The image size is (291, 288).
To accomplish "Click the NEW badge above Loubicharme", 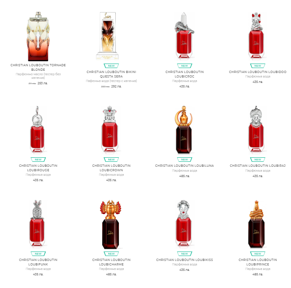I will coord(111,254).
